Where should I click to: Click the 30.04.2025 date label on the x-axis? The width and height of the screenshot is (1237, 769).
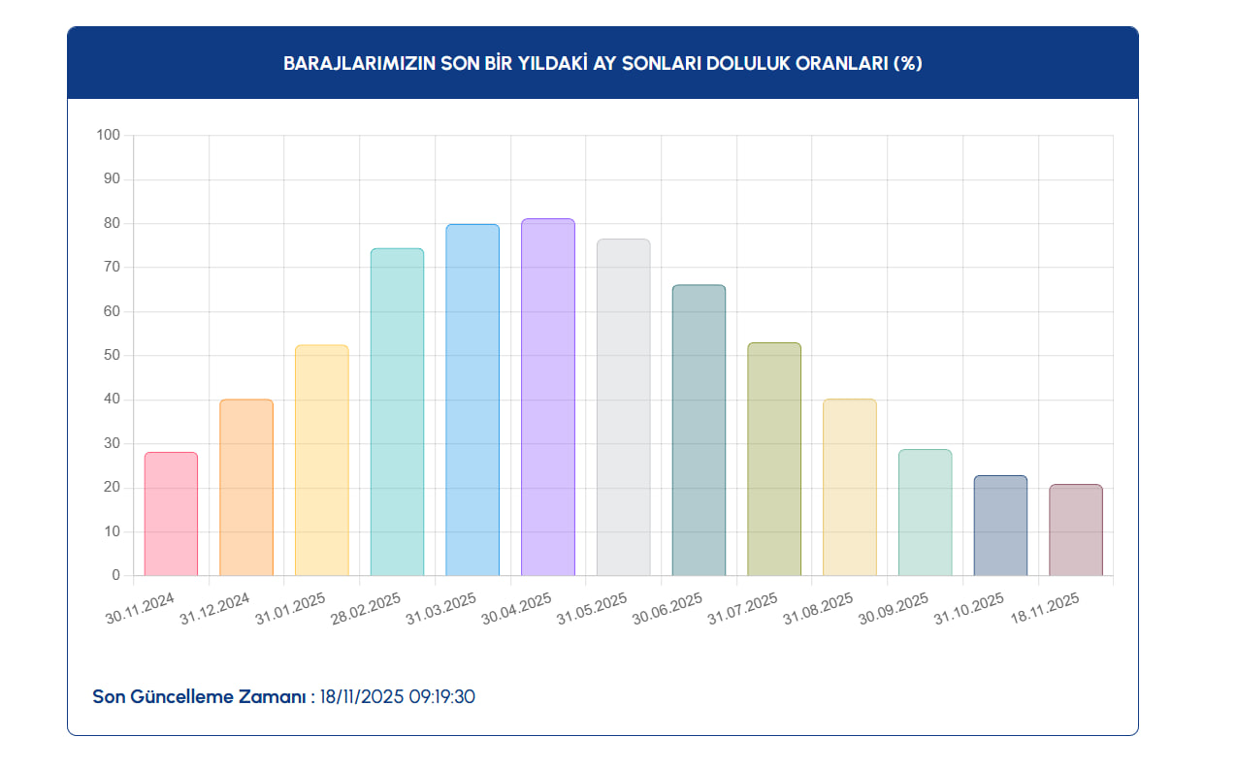517,609
